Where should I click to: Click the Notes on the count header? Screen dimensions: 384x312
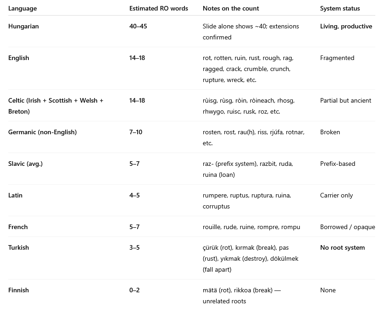click(x=231, y=8)
